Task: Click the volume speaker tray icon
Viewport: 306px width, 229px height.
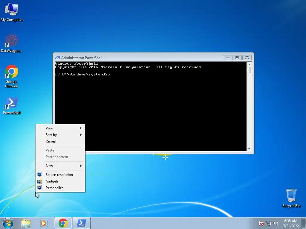Action: [276, 223]
